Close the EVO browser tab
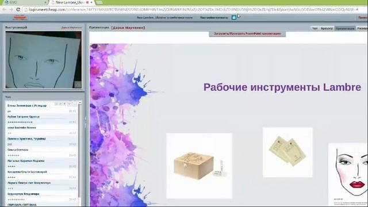This screenshot has width=368, height=207. (x=45, y=2)
